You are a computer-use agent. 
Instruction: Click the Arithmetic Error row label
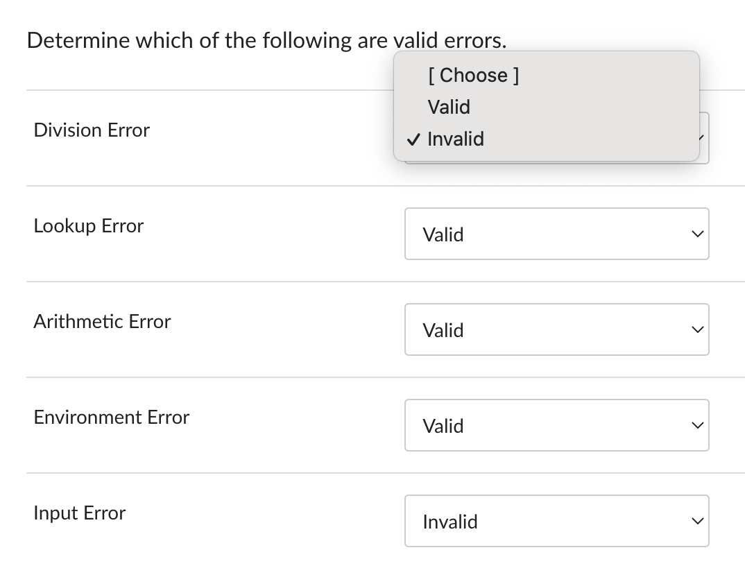[x=102, y=322]
